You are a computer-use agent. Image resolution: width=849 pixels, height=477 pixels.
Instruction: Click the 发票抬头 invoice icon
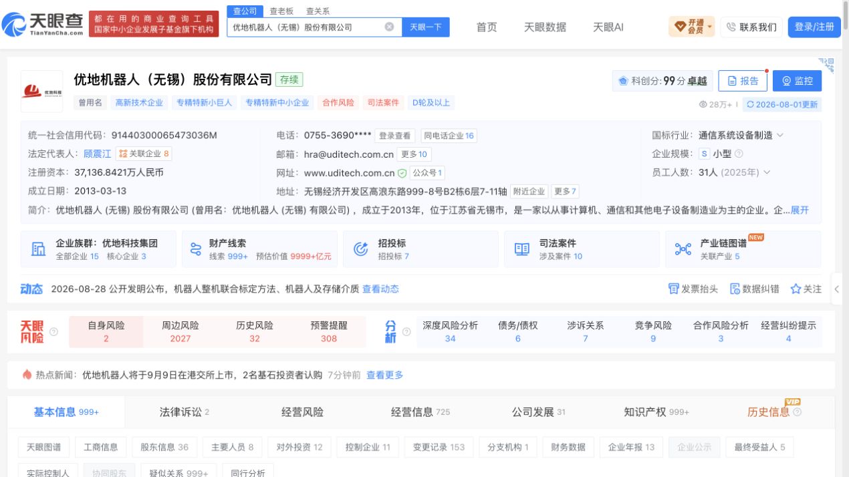(x=673, y=289)
